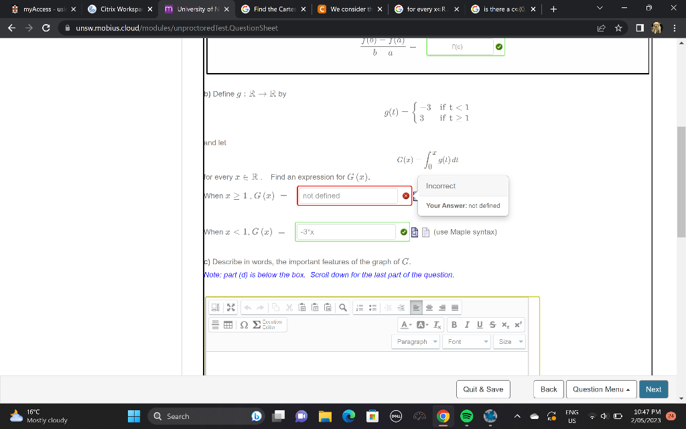Screen dimensions: 686x429
Task: Insert a horizontal line
Action: point(215,325)
